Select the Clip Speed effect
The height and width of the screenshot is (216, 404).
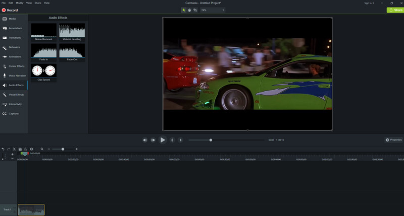(43, 73)
